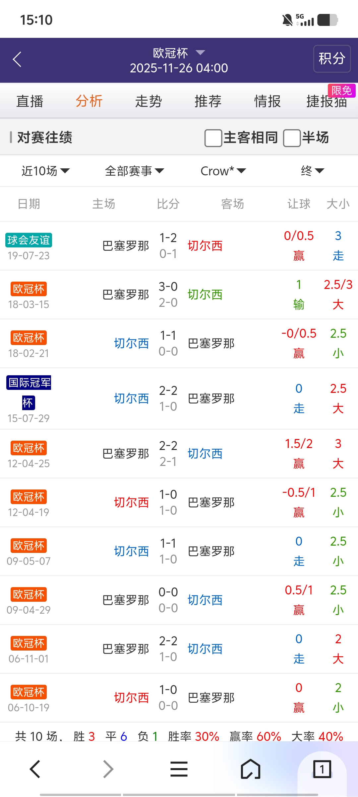Tap the battery status icon
The image size is (358, 797).
point(328,20)
